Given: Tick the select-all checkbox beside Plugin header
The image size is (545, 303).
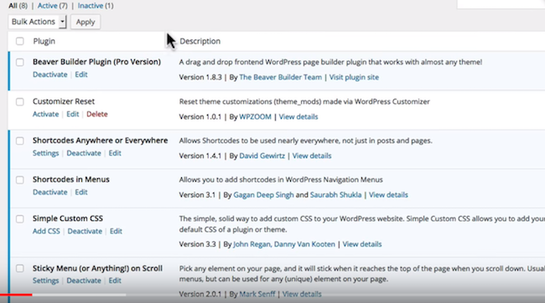Looking at the screenshot, I should pyautogui.click(x=20, y=41).
